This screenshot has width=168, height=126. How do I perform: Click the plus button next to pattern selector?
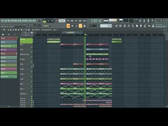(113, 26)
